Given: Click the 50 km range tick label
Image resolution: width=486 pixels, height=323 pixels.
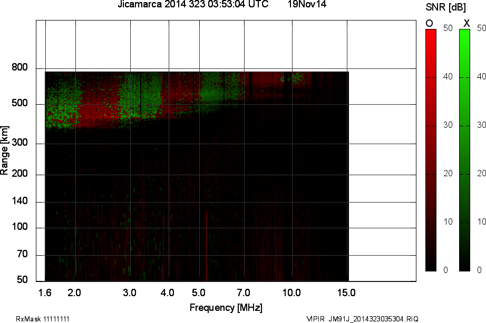Looking at the screenshot, I should click(22, 280).
